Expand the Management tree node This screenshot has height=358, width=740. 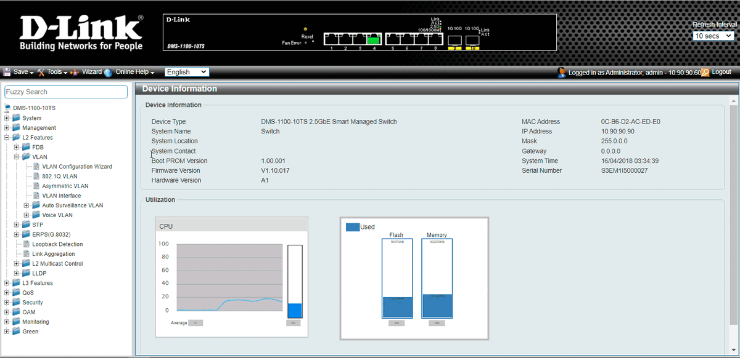coord(7,128)
